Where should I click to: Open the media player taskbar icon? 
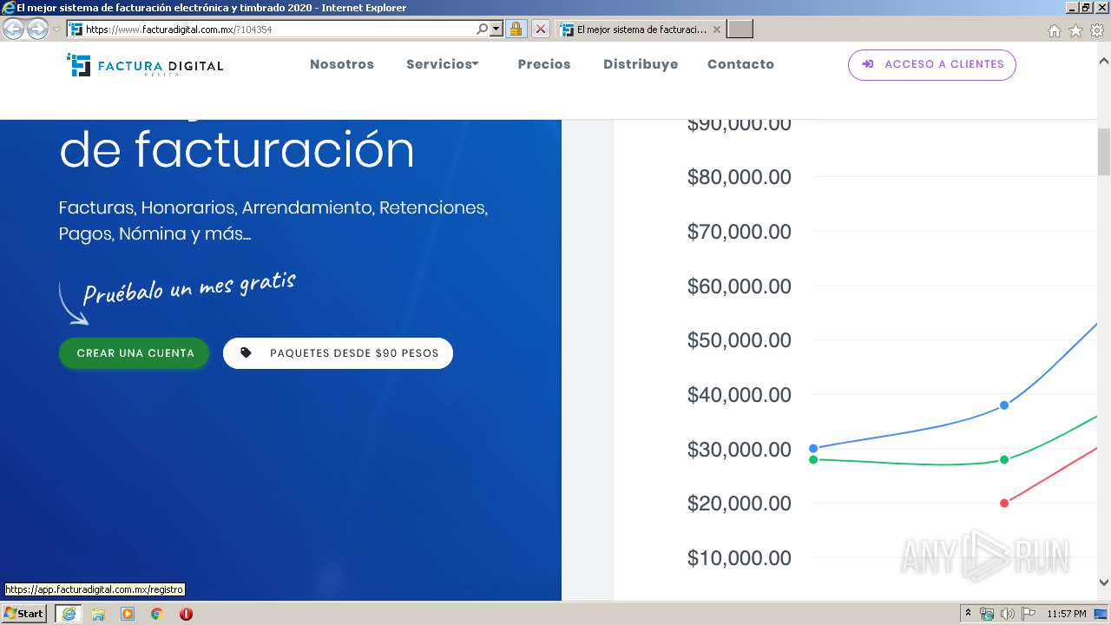point(128,614)
